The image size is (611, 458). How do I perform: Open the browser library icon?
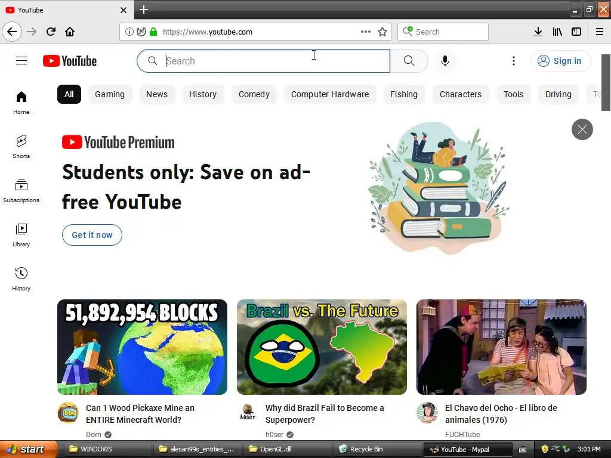coord(557,32)
